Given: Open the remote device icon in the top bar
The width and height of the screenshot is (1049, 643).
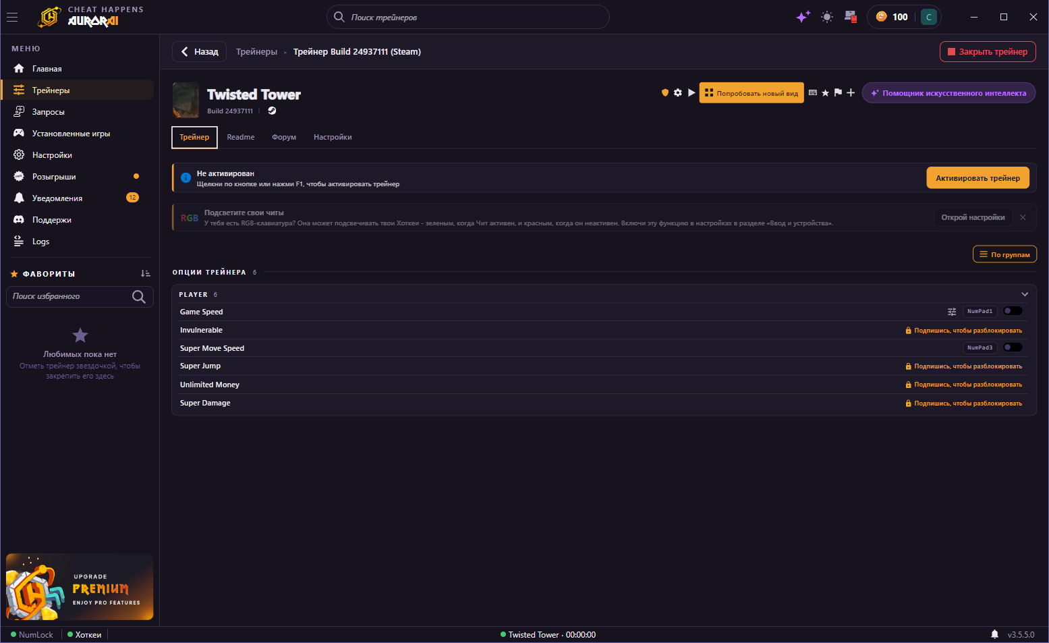Looking at the screenshot, I should [x=851, y=17].
